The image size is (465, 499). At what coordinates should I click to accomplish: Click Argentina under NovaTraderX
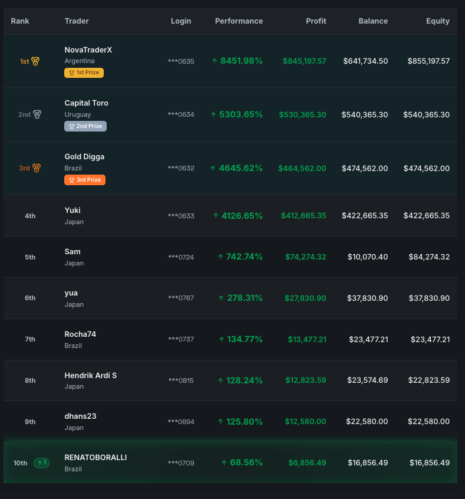click(x=80, y=61)
